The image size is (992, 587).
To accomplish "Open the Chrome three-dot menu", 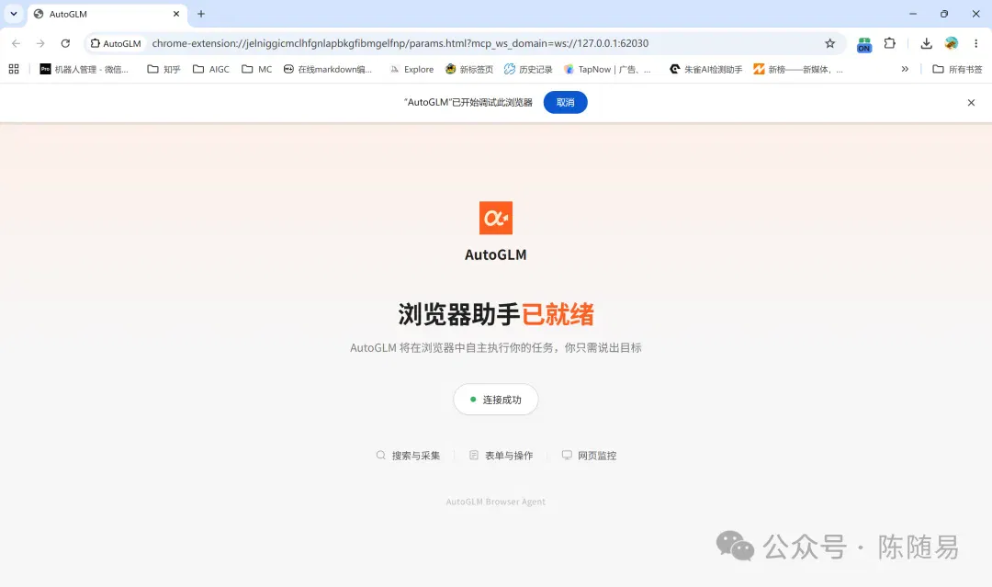I will click(x=975, y=43).
